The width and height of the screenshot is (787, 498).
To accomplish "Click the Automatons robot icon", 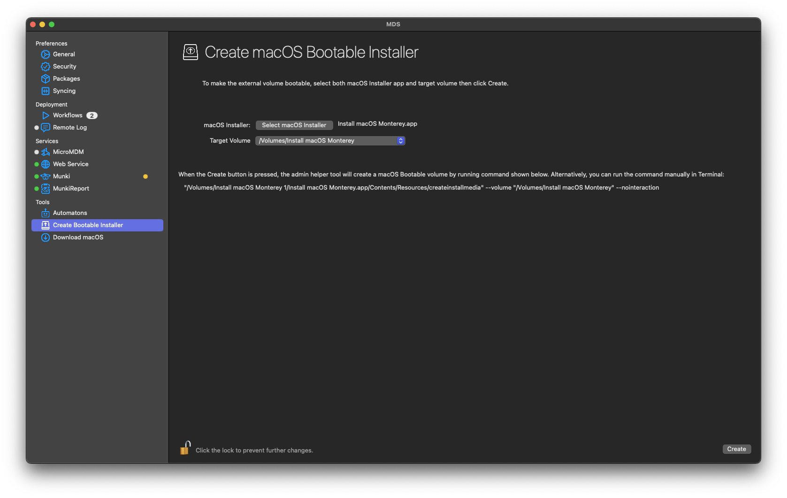I will coord(46,213).
